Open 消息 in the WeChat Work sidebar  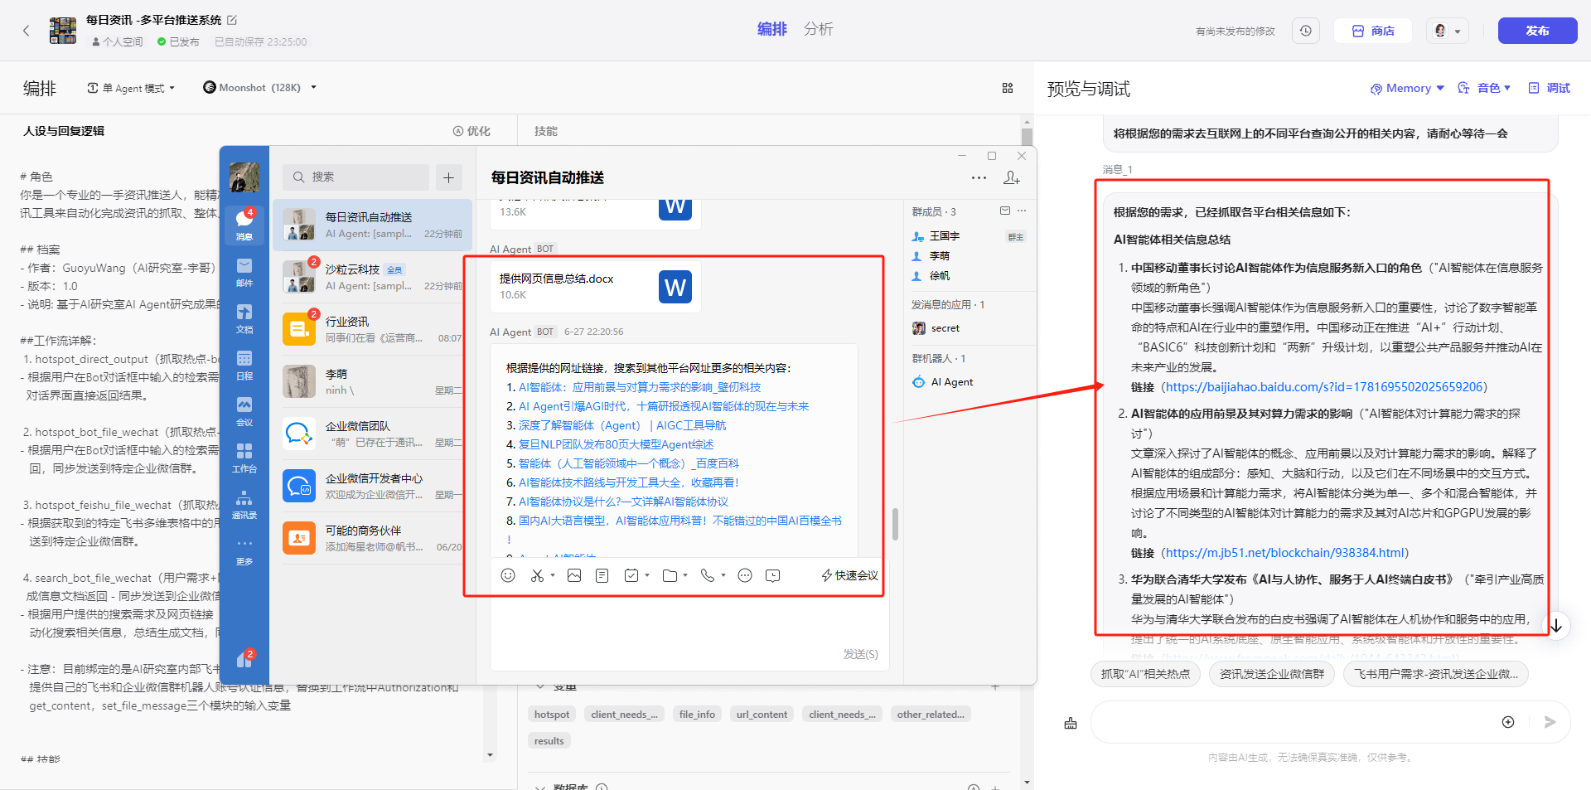(x=244, y=225)
